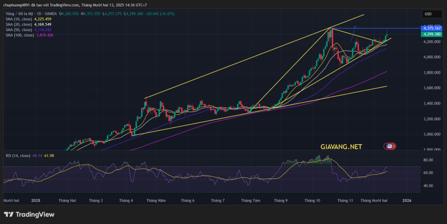Click the blue upward arrow drawing
The image size is (447, 224).
coord(353,42)
